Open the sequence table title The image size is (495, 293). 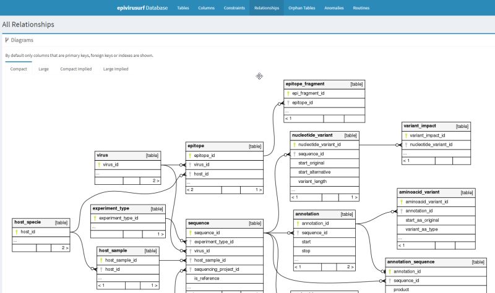pos(199,223)
